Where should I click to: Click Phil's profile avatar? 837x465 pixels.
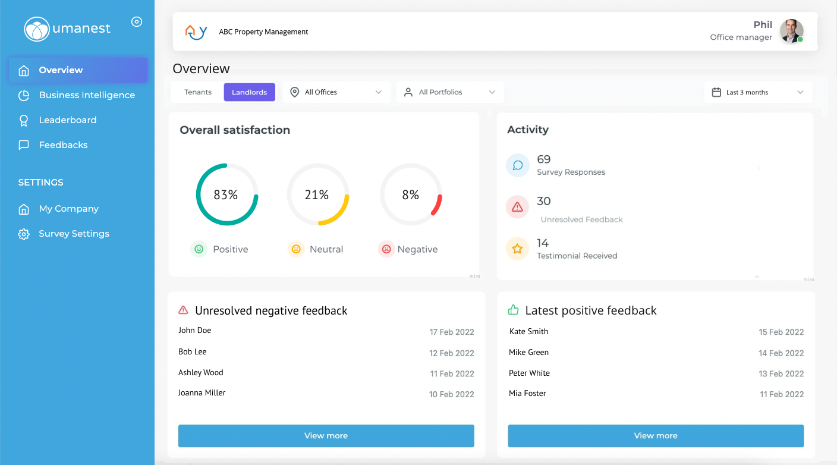(x=791, y=31)
